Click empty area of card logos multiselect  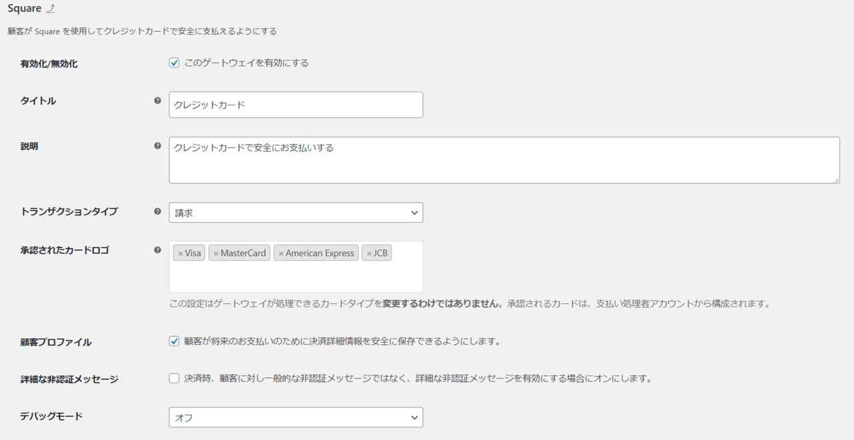pyautogui.click(x=296, y=277)
